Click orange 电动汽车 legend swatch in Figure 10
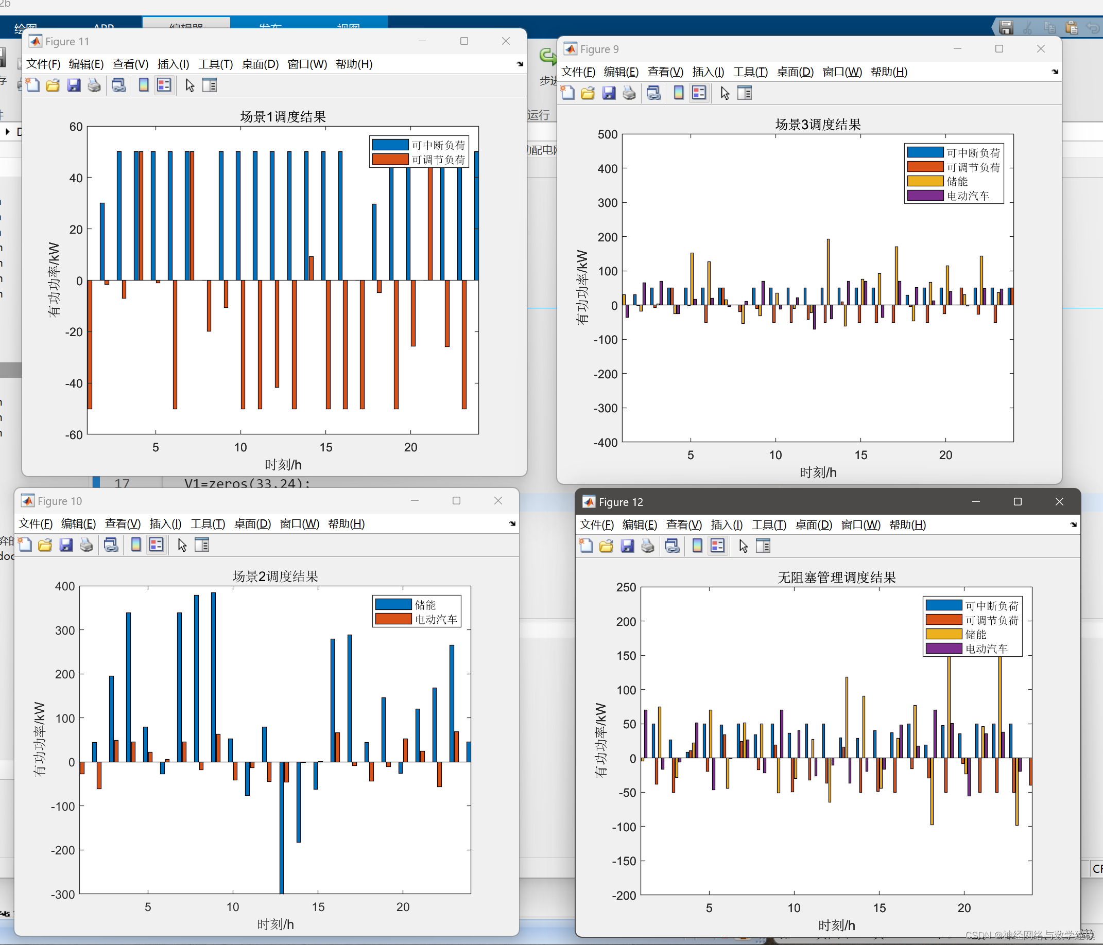 [393, 619]
